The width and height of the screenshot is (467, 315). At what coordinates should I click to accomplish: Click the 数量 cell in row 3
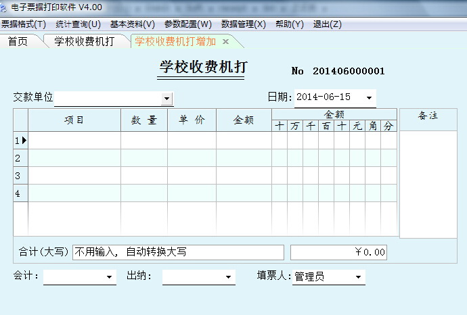pos(144,176)
